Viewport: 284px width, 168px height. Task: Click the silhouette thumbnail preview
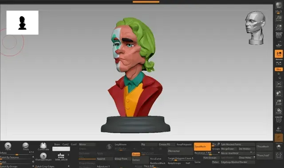point(23,23)
